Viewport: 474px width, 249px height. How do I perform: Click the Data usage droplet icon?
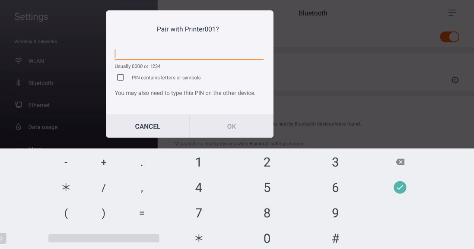[x=19, y=127]
